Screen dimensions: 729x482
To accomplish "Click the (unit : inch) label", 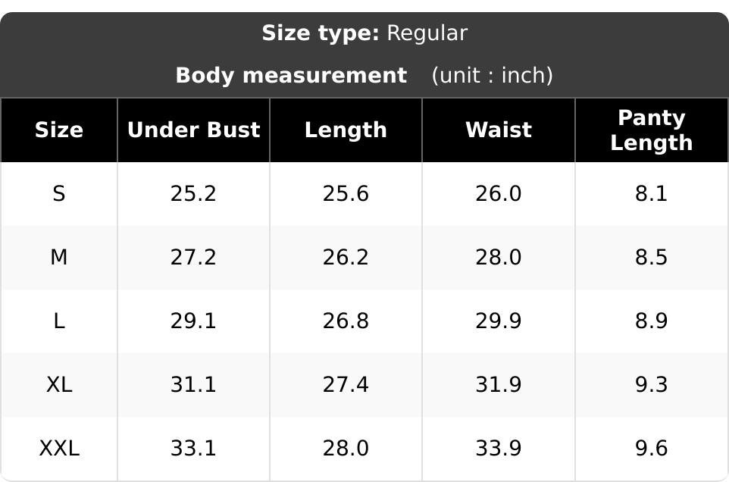I will (493, 76).
